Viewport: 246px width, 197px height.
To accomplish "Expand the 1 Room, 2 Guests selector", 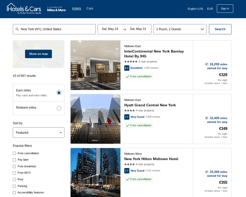I will tap(180, 29).
